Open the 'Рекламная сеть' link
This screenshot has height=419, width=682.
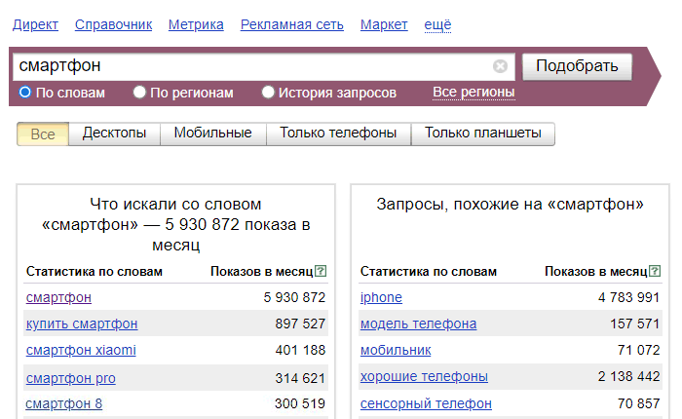point(292,24)
